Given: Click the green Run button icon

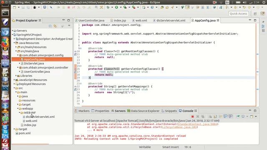Looking at the screenshot, I should (116, 7).
